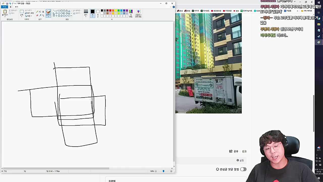Activate the Color picker eyedropper tool

(x=40, y=15)
